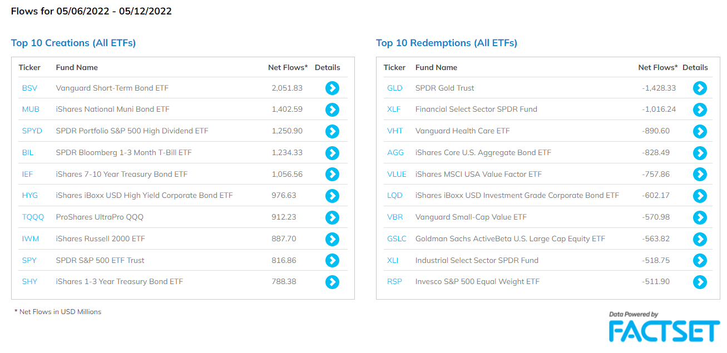This screenshot has height=353, width=727.
Task: Open details arrow for GLD row
Action: [700, 88]
